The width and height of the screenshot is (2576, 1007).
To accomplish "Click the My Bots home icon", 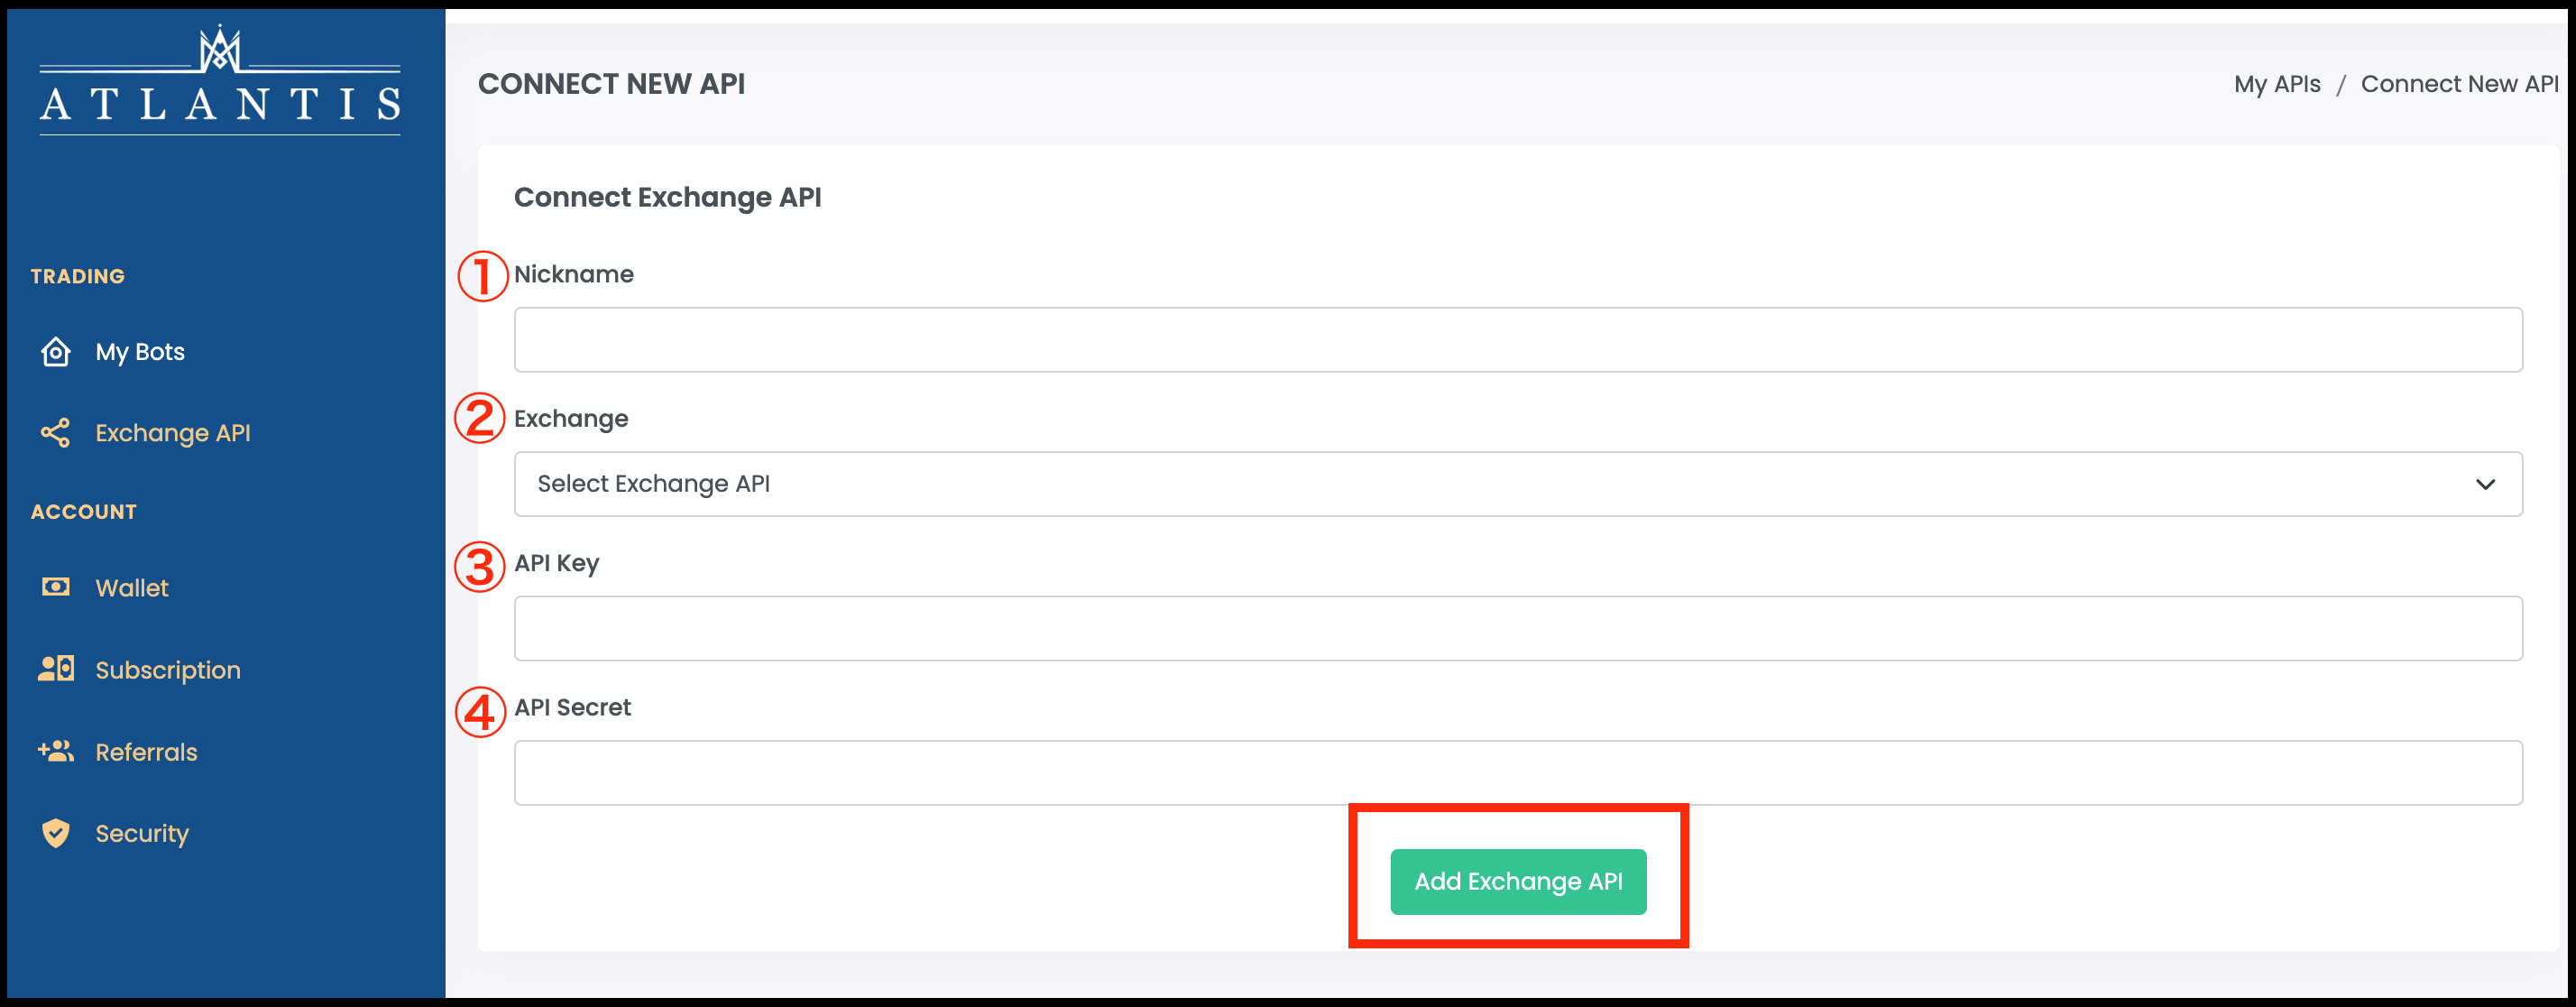I will click(x=56, y=352).
